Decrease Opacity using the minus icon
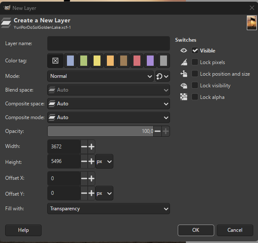Viewport: 258px width, 243px height. (158, 131)
